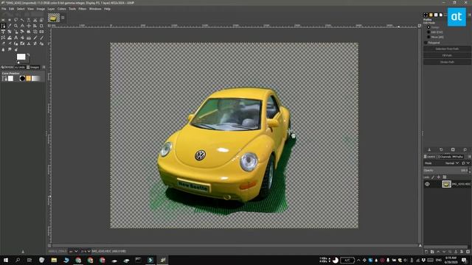Viewport: 472px width, 265px height.
Task: Choose Design edit mode radio button
Action: [428, 27]
